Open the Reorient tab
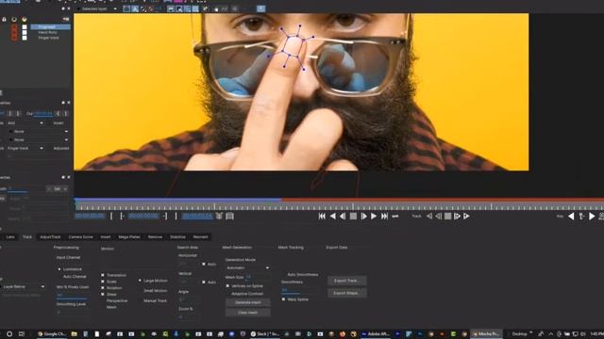Image resolution: width=604 pixels, height=339 pixels. point(201,237)
